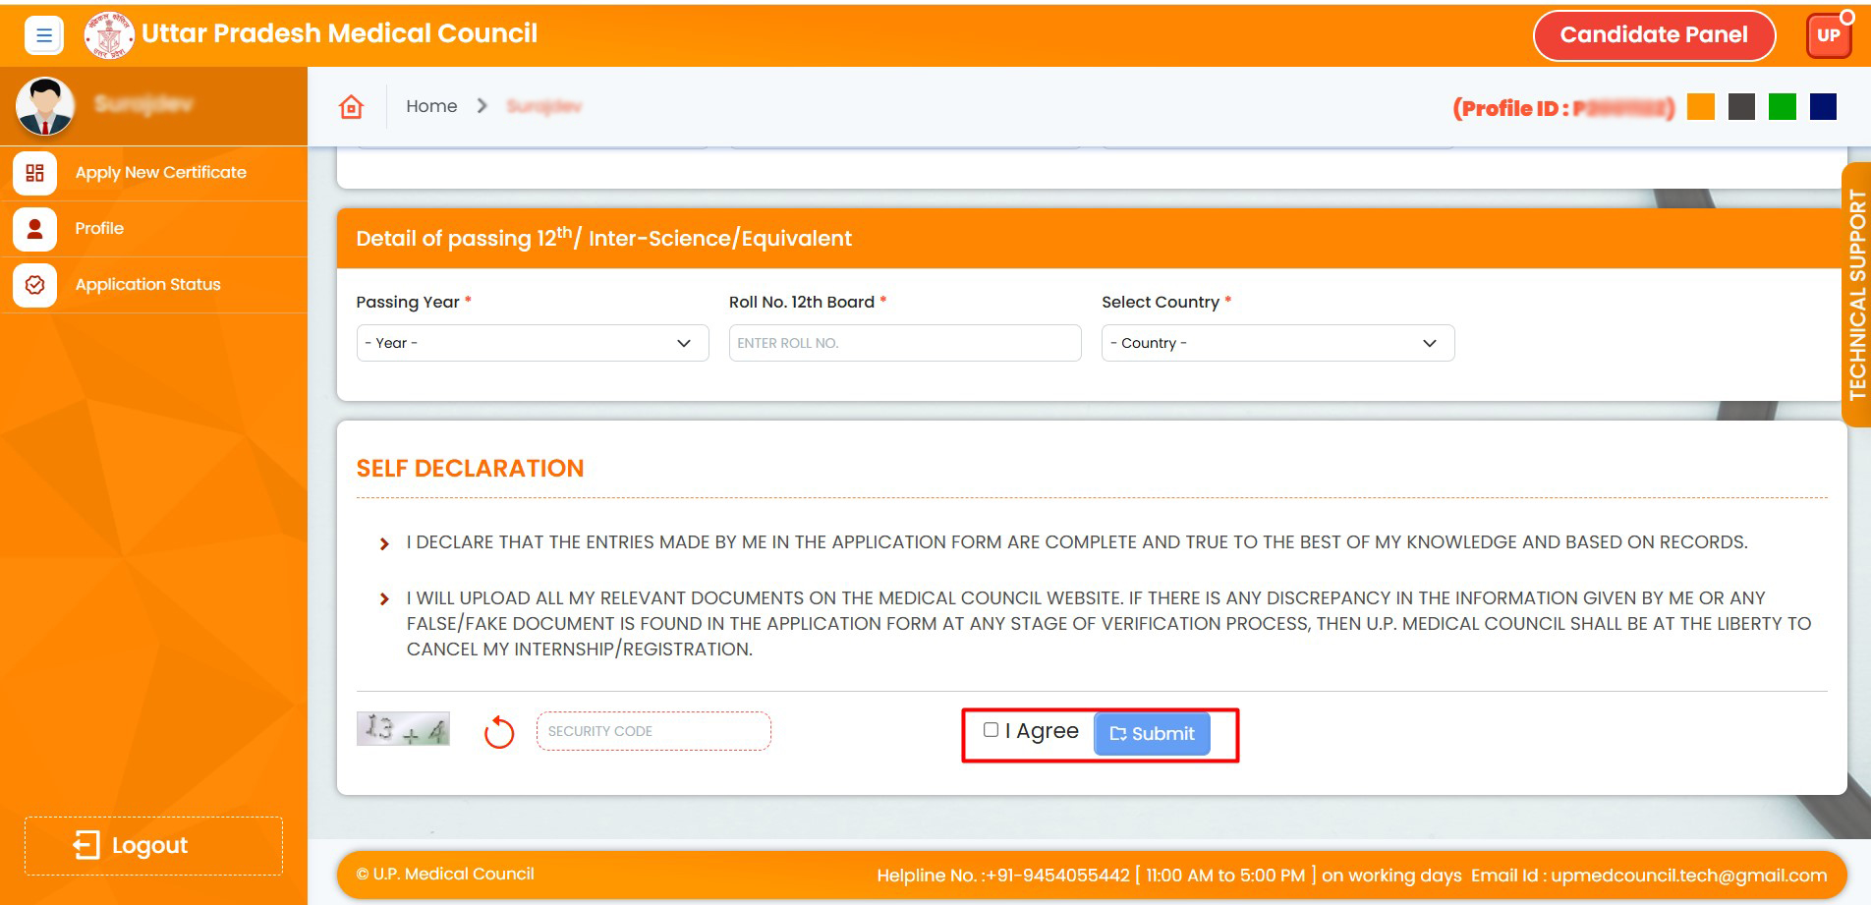
Task: Open the Passing Year dropdown
Action: click(x=532, y=343)
